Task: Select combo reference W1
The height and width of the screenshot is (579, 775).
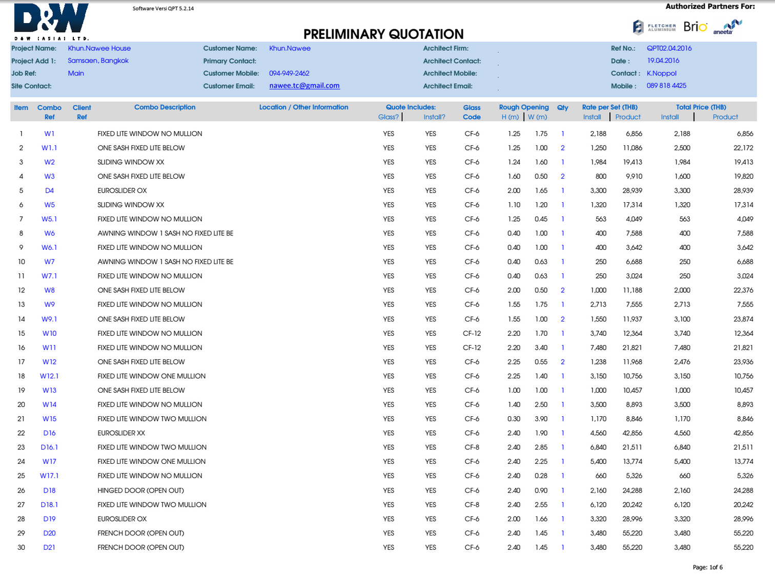Action: (49, 134)
